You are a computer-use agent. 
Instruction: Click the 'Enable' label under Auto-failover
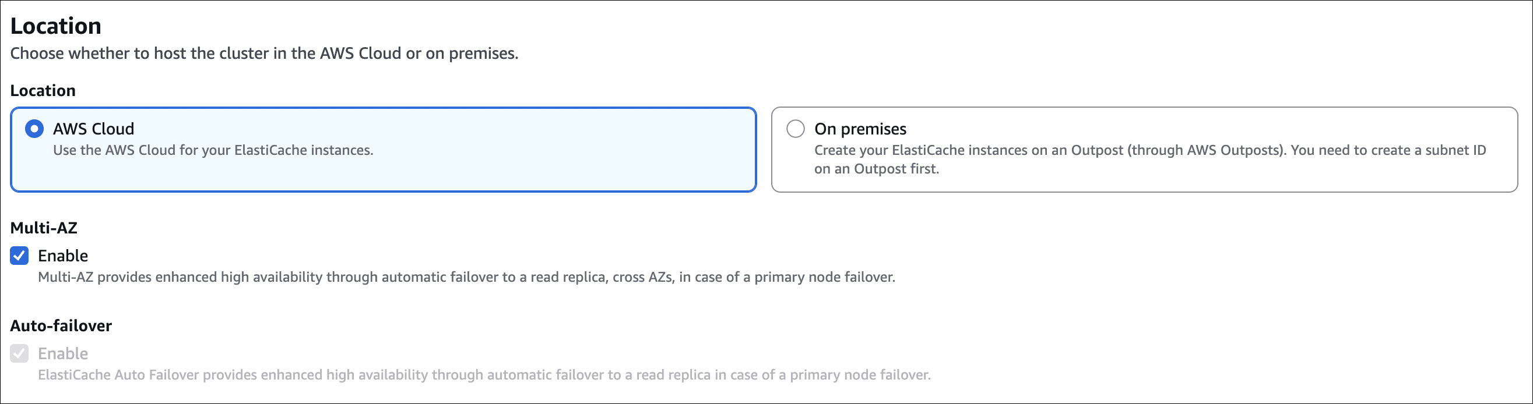point(63,354)
